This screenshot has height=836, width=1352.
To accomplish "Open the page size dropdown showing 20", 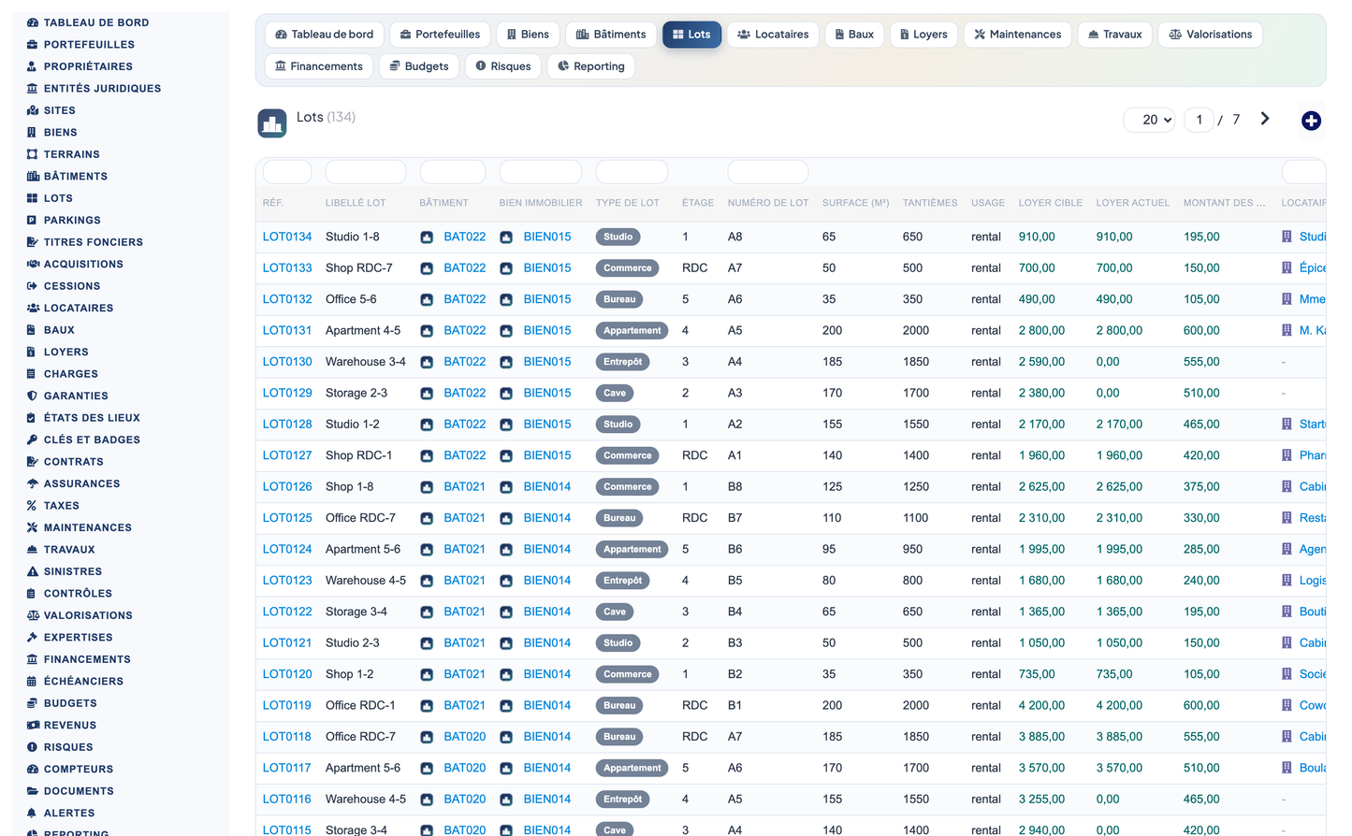I will (1149, 120).
